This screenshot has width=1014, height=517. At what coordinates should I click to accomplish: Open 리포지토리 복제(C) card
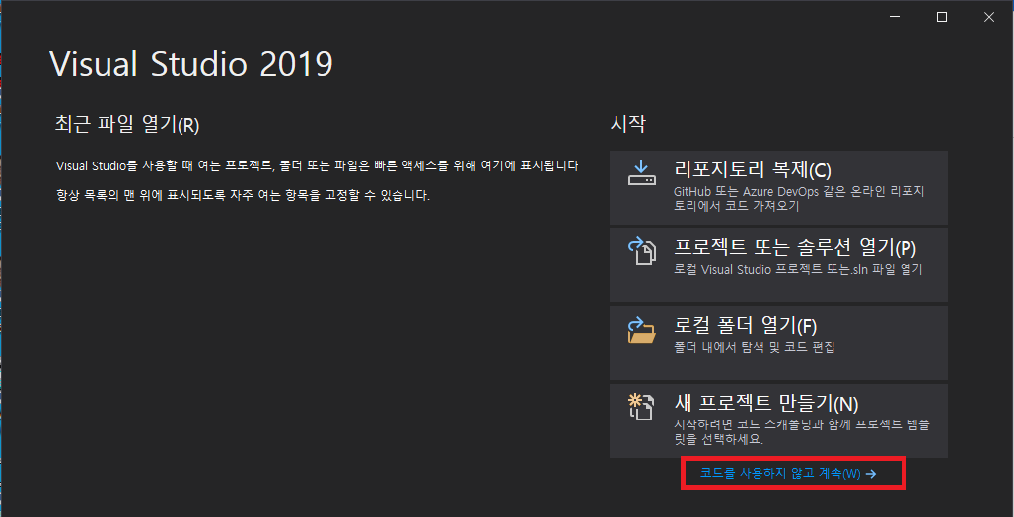pos(778,188)
